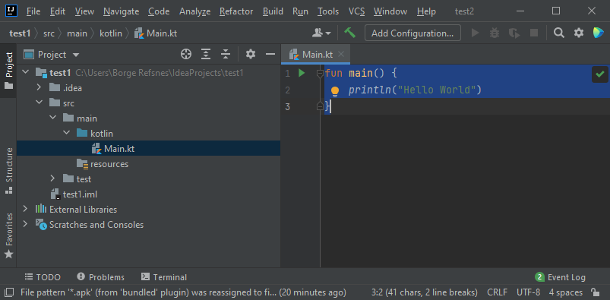Click the JetBrains Space logo icon
The width and height of the screenshot is (610, 300).
599,33
